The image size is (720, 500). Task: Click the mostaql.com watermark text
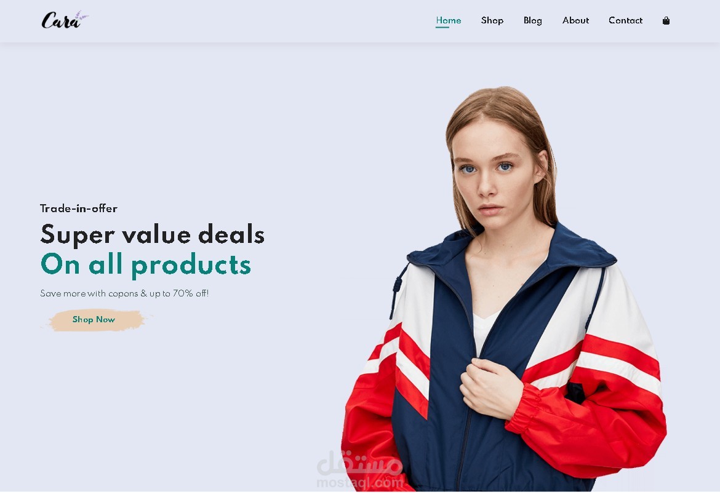360,483
